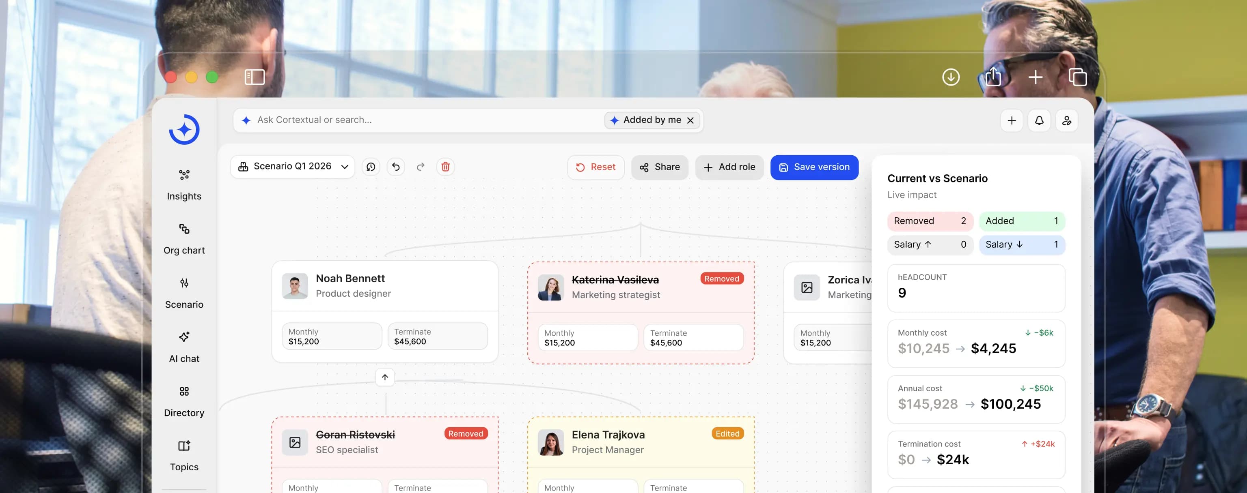
Task: Click the Headcount 9 card
Action: click(x=976, y=288)
